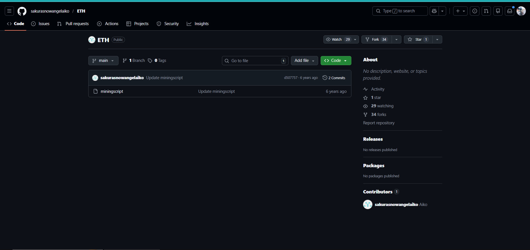
Task: Switch to the Issues tab
Action: point(40,24)
